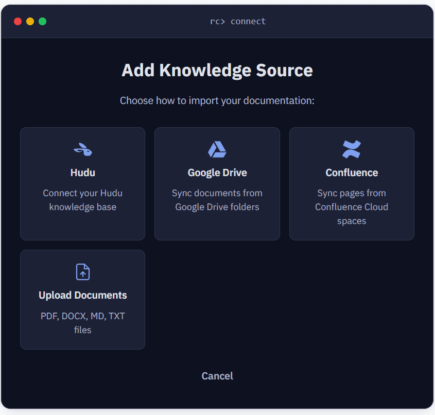This screenshot has height=415, width=435.
Task: Choose the Google Drive card title
Action: [x=217, y=173]
